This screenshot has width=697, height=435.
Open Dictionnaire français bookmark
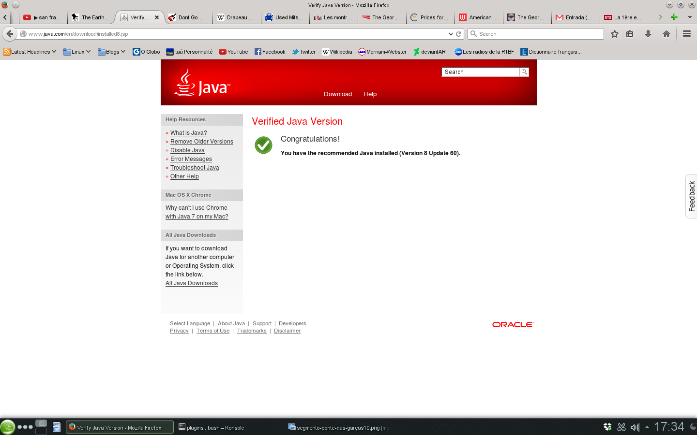point(551,52)
